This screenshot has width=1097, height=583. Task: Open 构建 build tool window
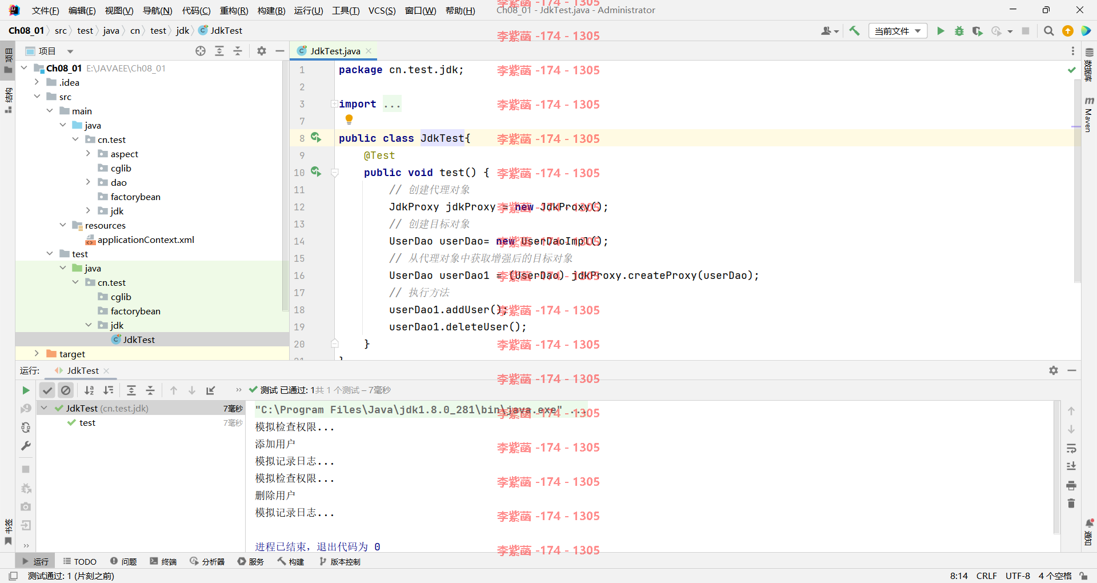point(291,561)
